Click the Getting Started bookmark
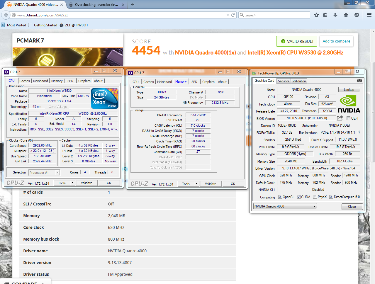The image size is (375, 284). 43,25
